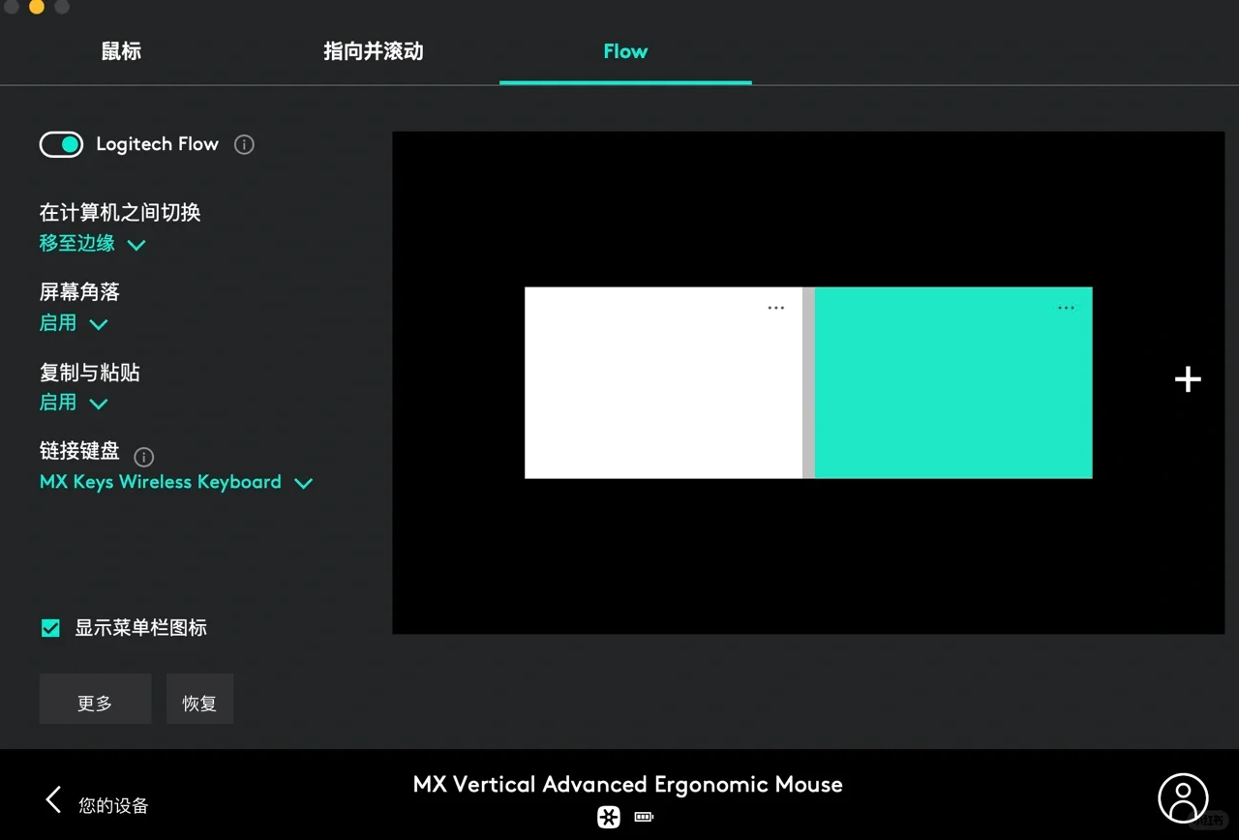
Task: Uncheck 显示菜单栏图标
Action: click(x=50, y=627)
